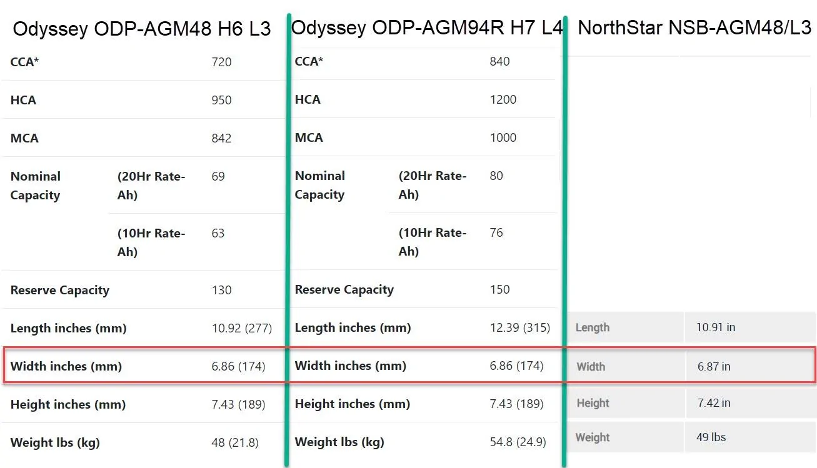Image resolution: width=817 pixels, height=468 pixels.
Task: Select the Odyssey ODP-AGM94R H7 L4 heading
Action: tap(427, 28)
